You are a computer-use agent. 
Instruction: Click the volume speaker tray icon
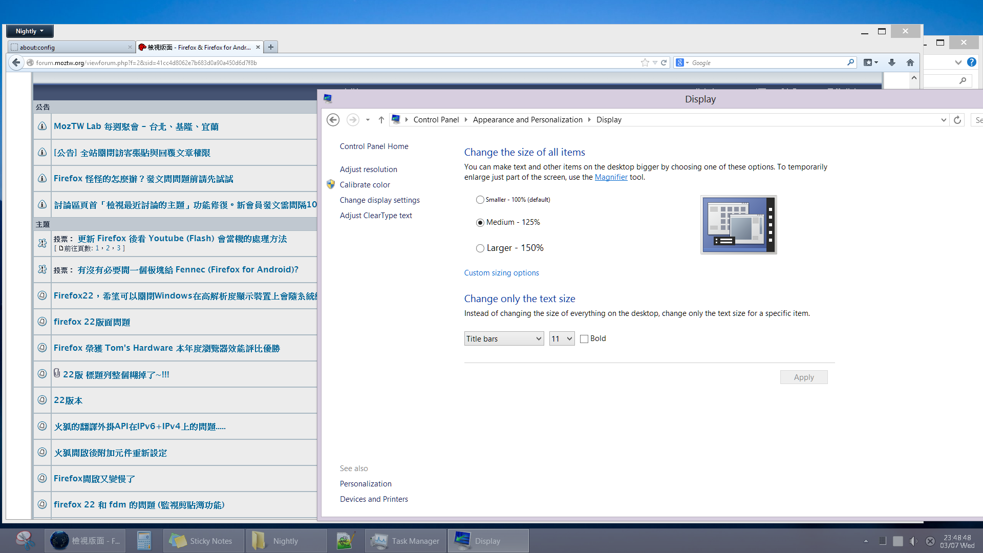[x=913, y=541]
